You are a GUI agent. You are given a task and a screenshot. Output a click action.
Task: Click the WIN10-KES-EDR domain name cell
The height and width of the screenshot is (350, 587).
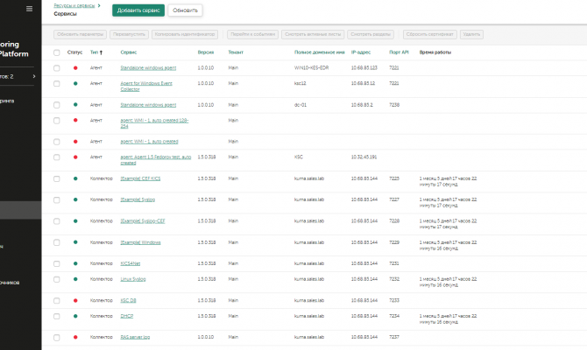pyautogui.click(x=312, y=68)
